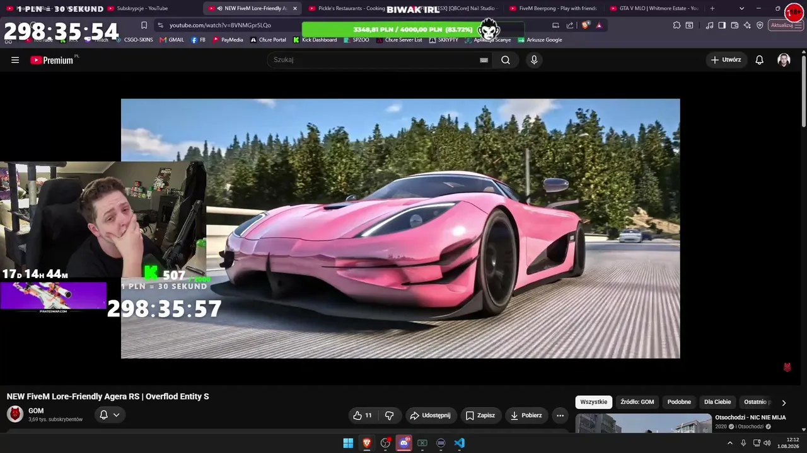Open Discord from the taskbar
The image size is (807, 453).
pyautogui.click(x=403, y=443)
